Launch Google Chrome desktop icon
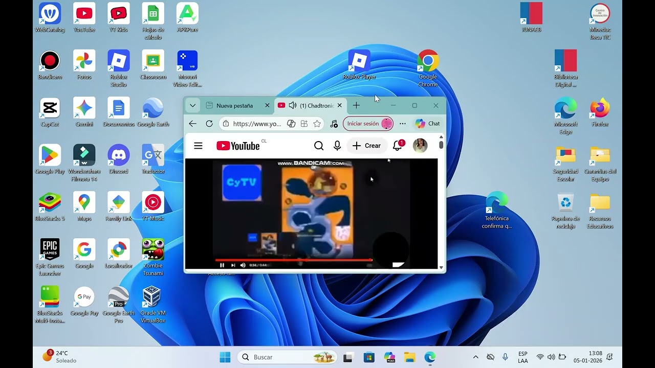Viewport: 655px width, 368px height. (x=428, y=68)
